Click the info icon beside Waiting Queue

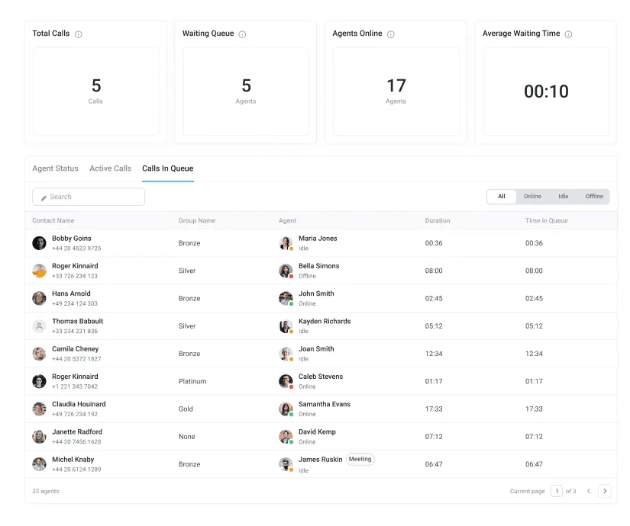[241, 34]
